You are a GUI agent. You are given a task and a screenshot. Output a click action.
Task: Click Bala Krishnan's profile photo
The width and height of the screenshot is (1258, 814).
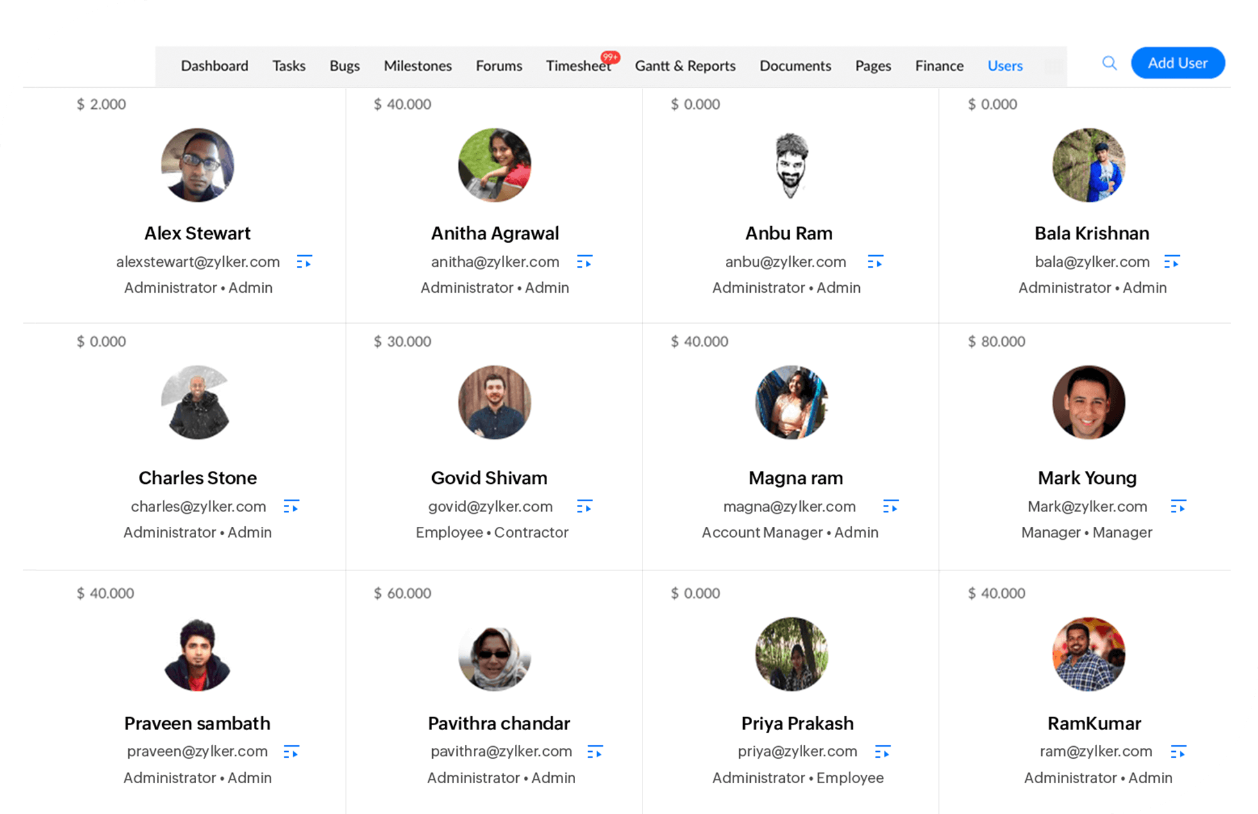(x=1089, y=165)
